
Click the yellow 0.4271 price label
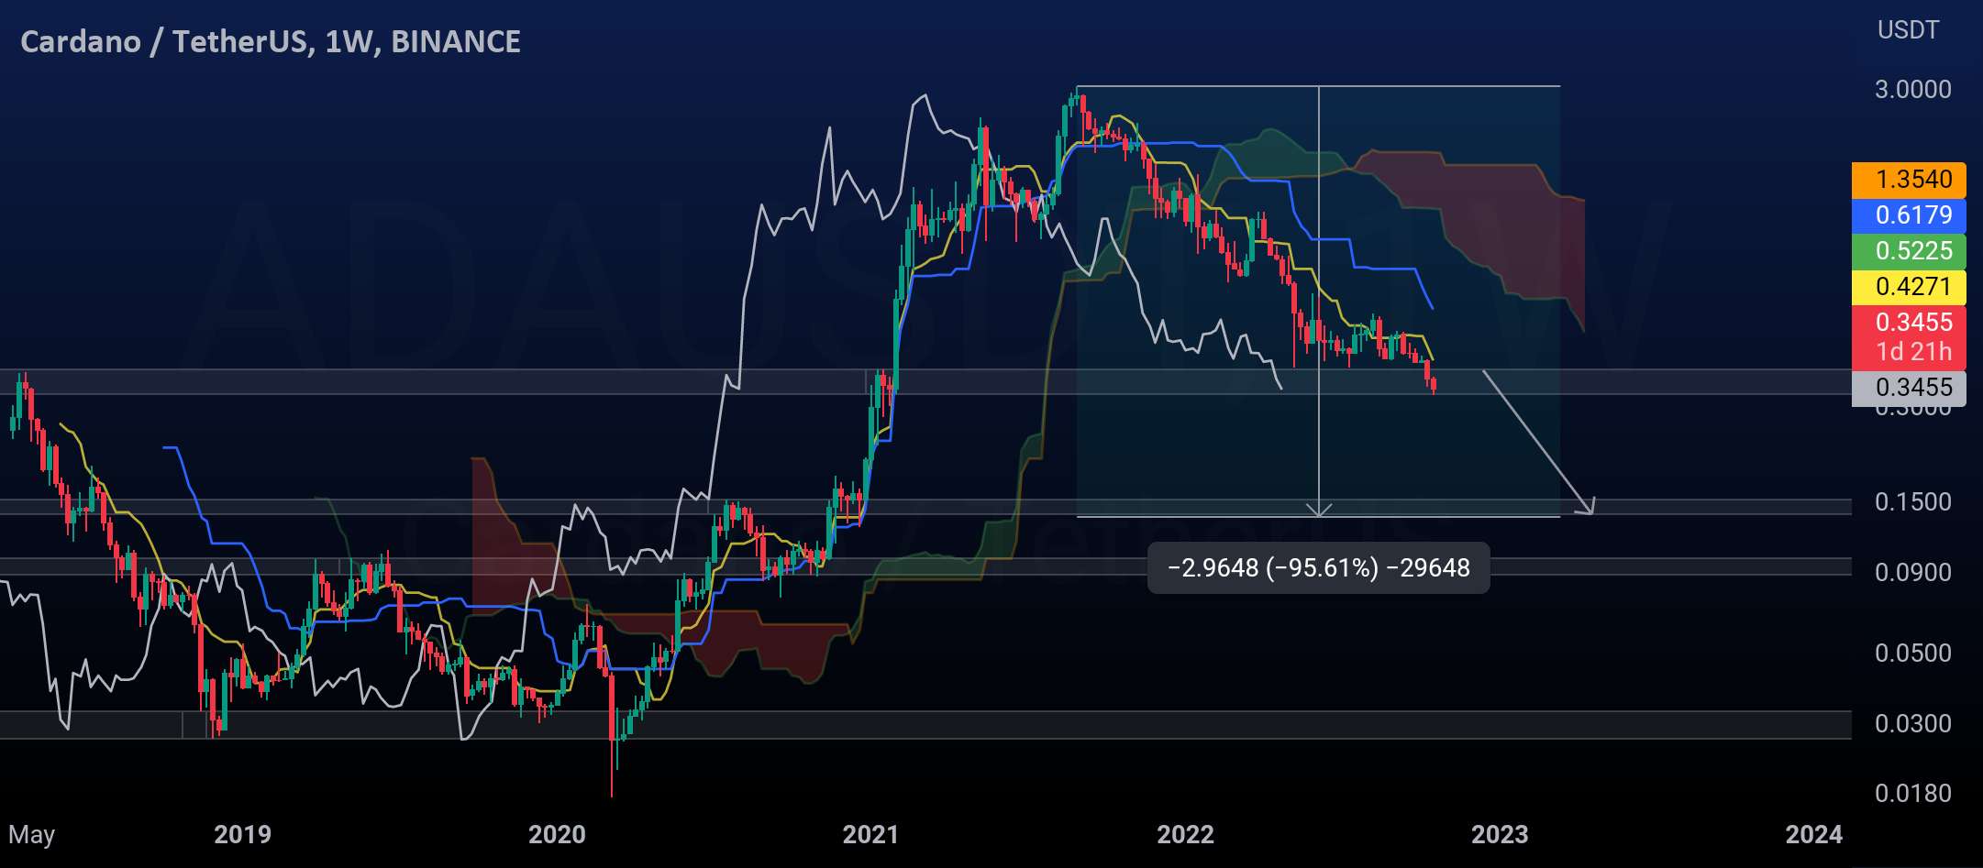[x=1909, y=287]
